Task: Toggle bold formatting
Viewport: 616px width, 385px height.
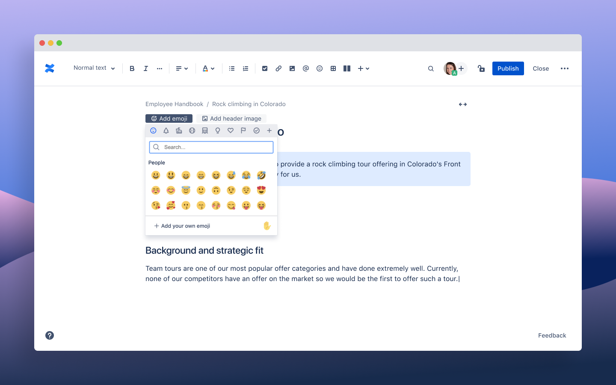Action: [132, 68]
